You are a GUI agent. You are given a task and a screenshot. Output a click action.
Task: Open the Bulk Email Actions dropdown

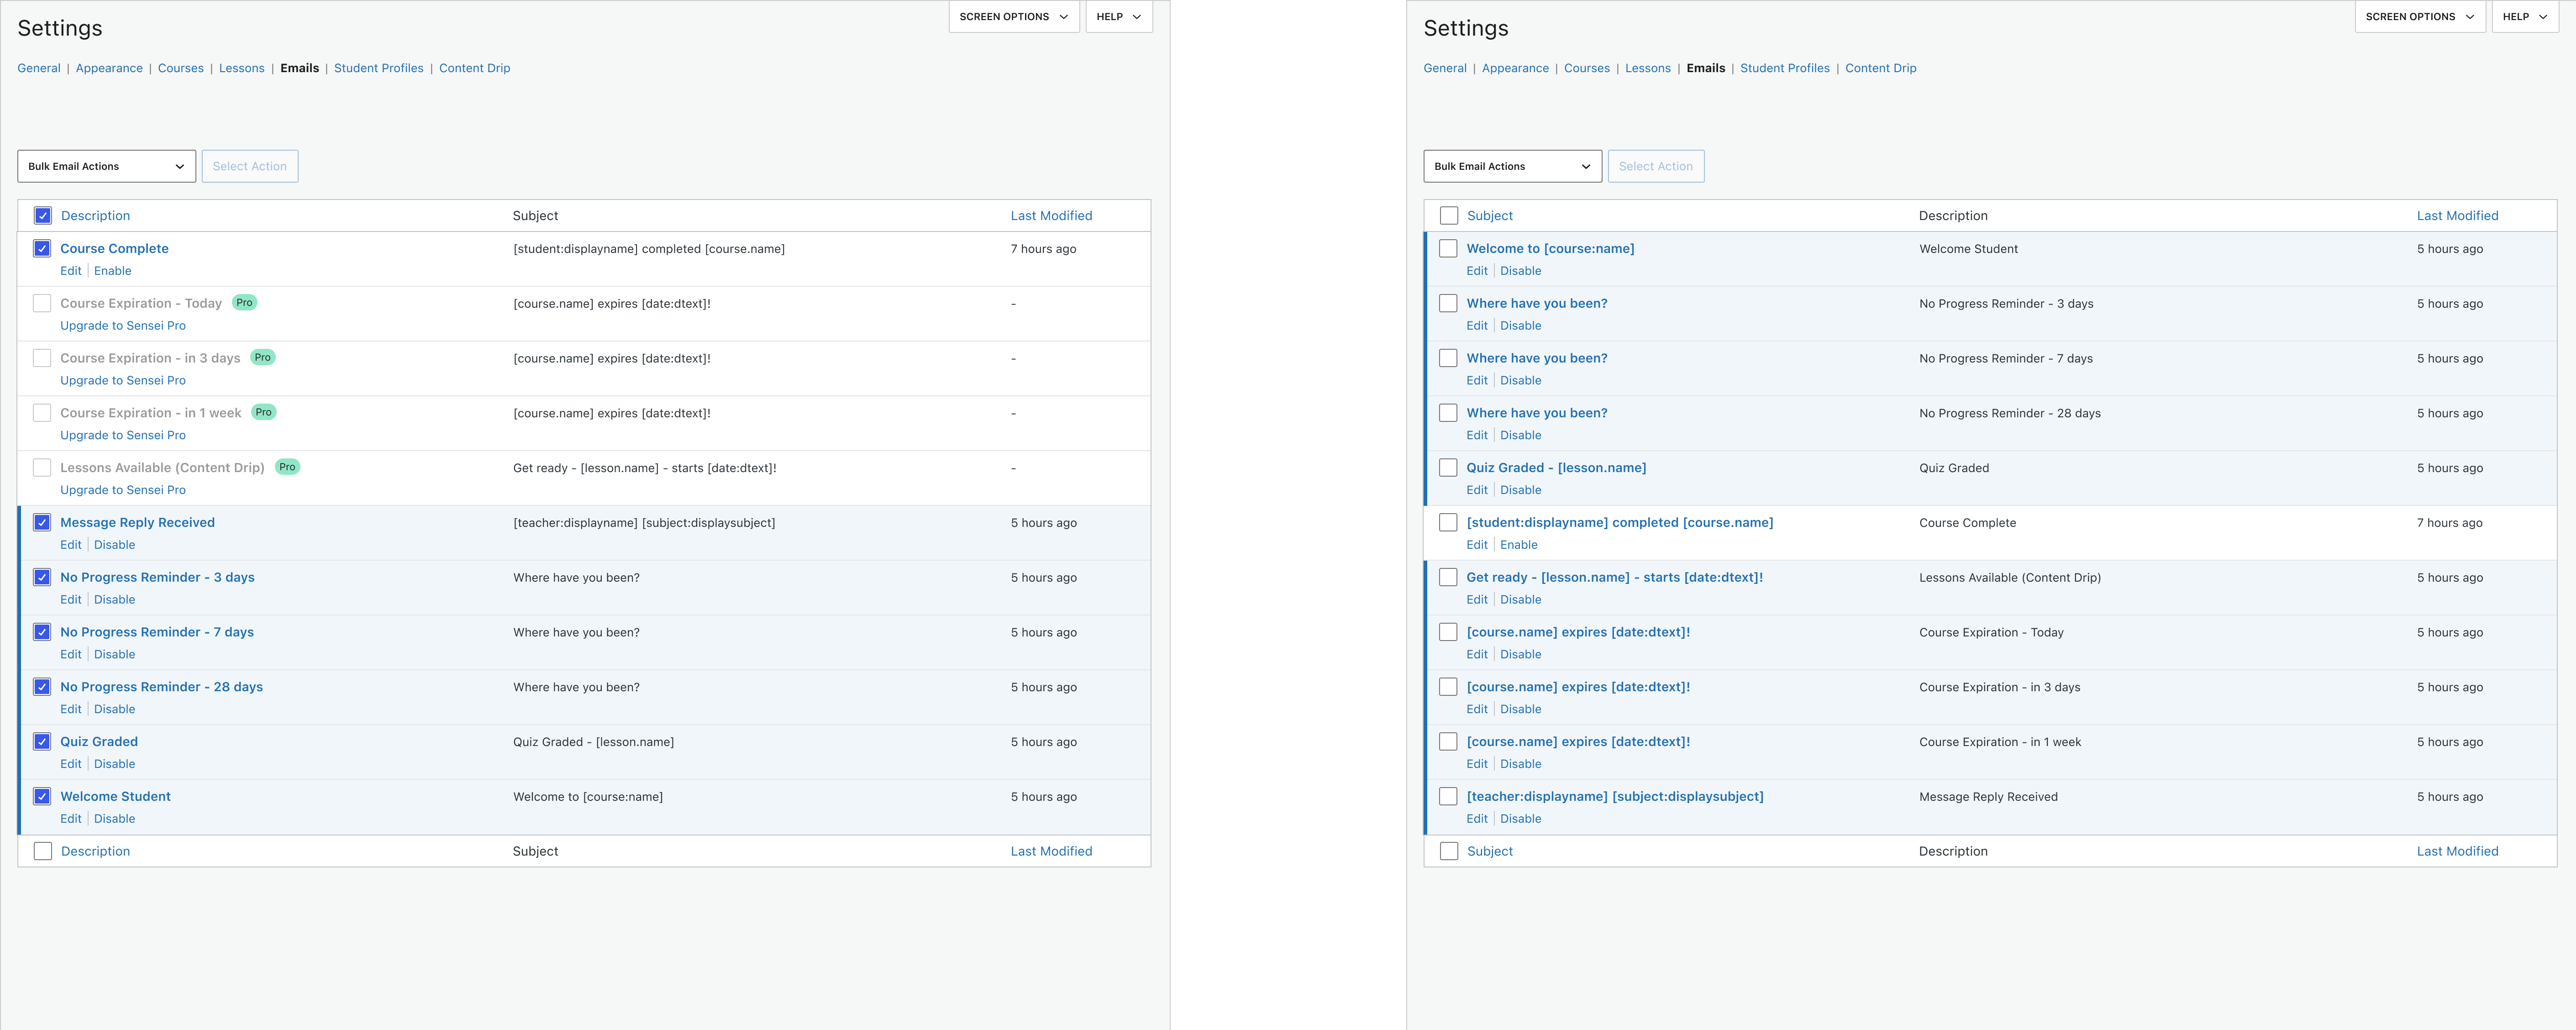click(106, 166)
